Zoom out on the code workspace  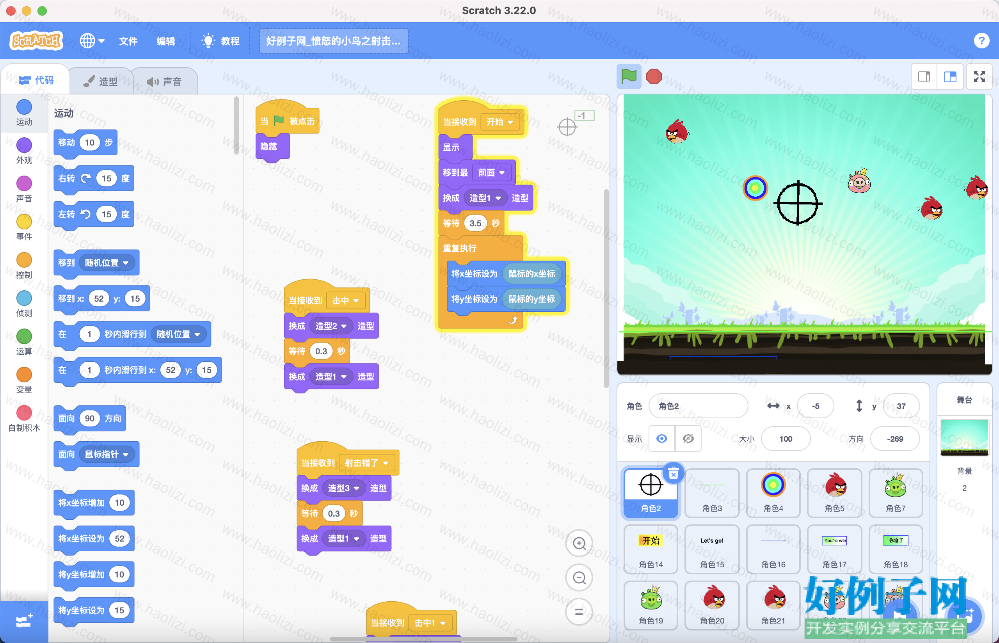click(579, 578)
